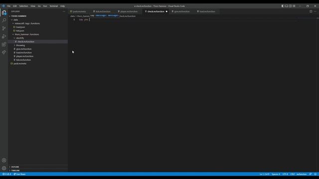Click customize layout icon in title bar
Screen dimensions: 319x179
click(294, 6)
